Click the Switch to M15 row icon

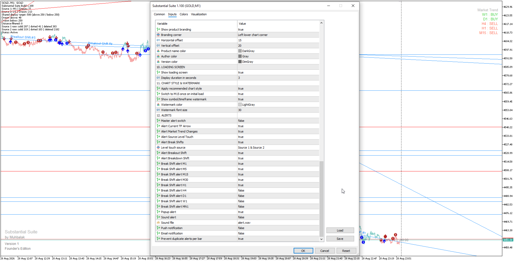click(158, 94)
